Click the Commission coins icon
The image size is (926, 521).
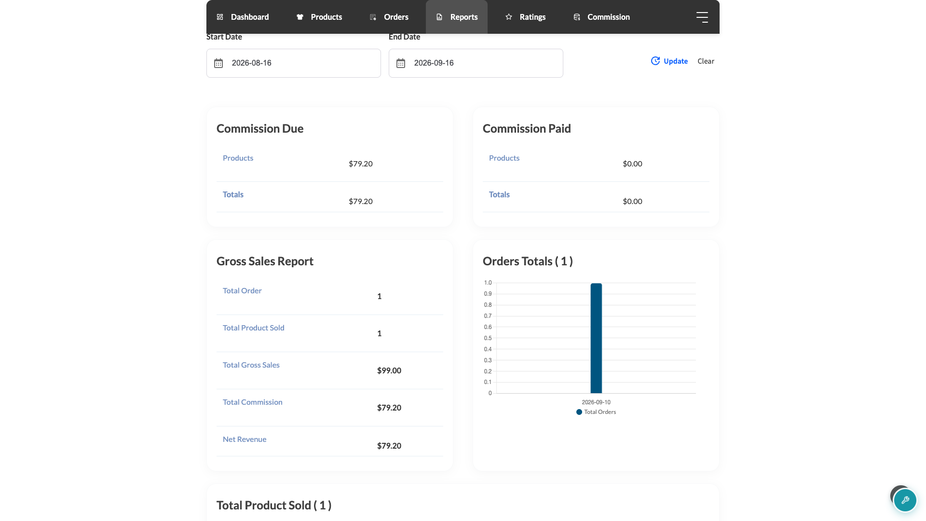pos(577,17)
